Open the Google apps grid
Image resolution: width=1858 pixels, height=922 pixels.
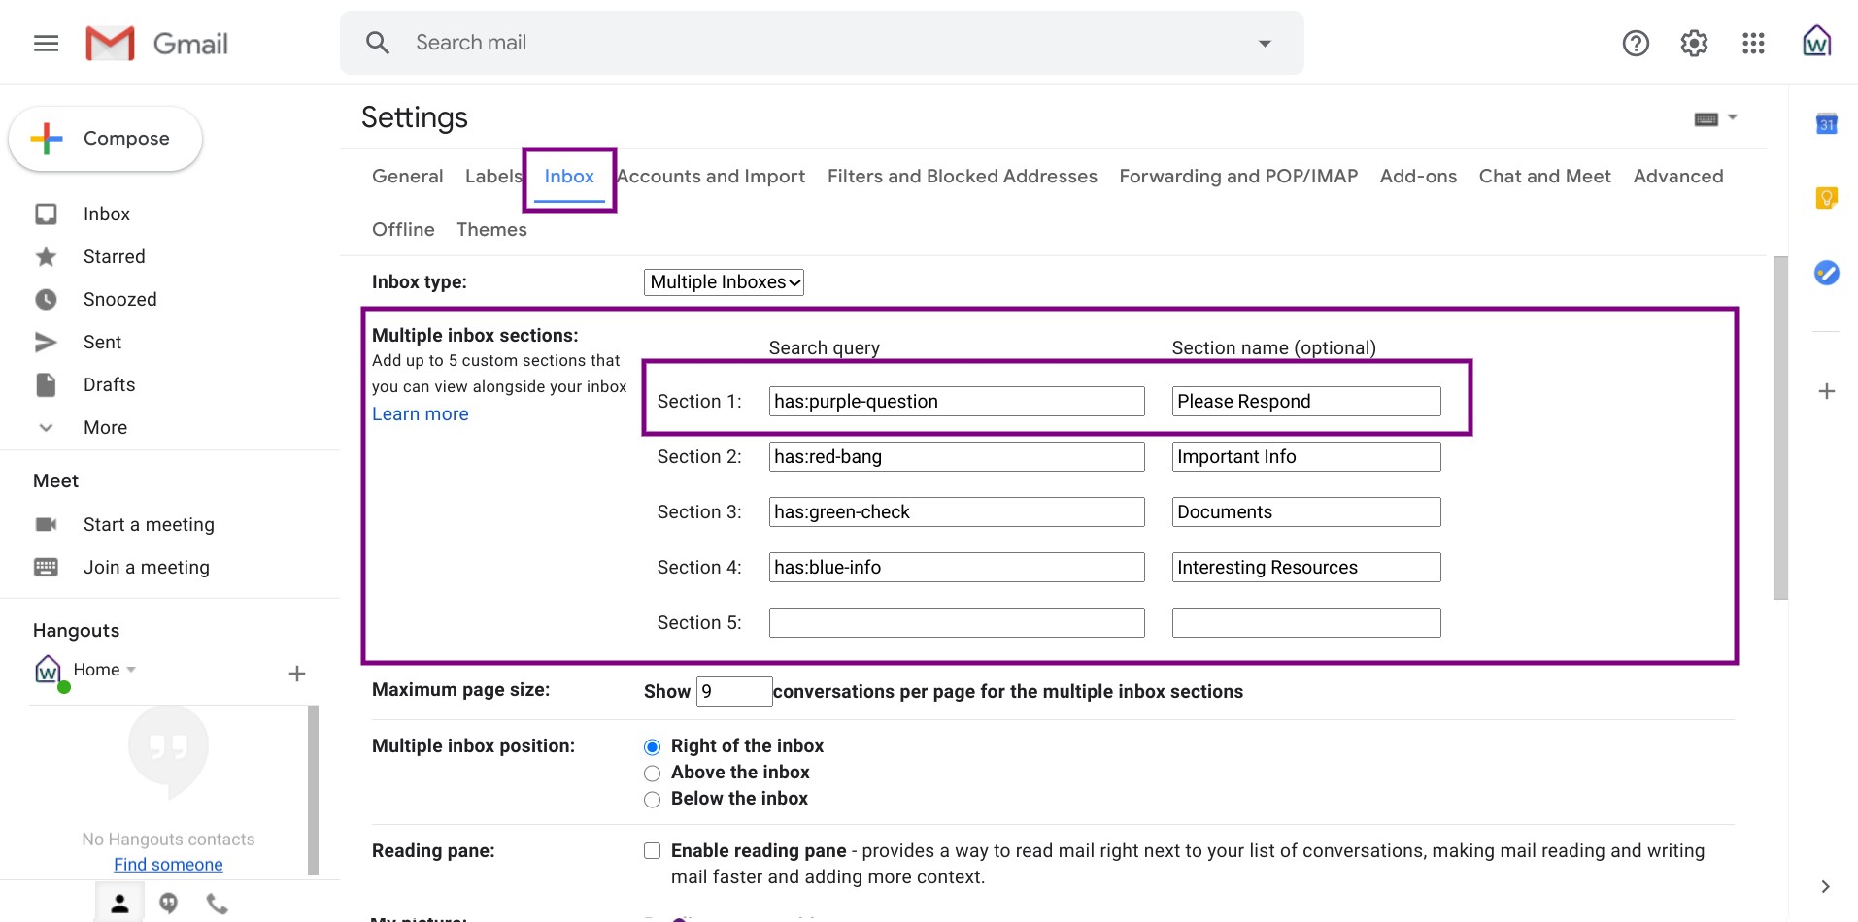[1753, 43]
